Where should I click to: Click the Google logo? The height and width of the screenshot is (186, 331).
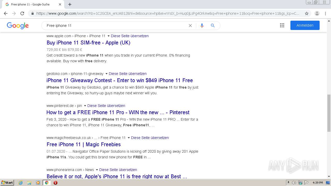click(x=18, y=26)
